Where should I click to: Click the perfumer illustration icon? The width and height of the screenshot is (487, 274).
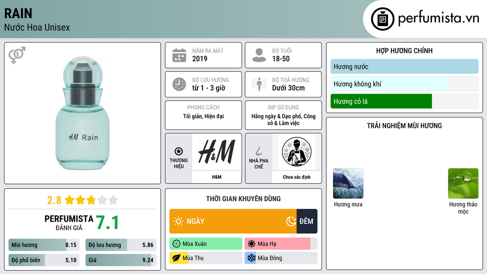(297, 152)
